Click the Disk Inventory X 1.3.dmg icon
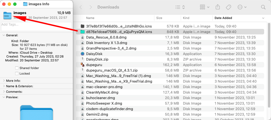 click(83, 43)
